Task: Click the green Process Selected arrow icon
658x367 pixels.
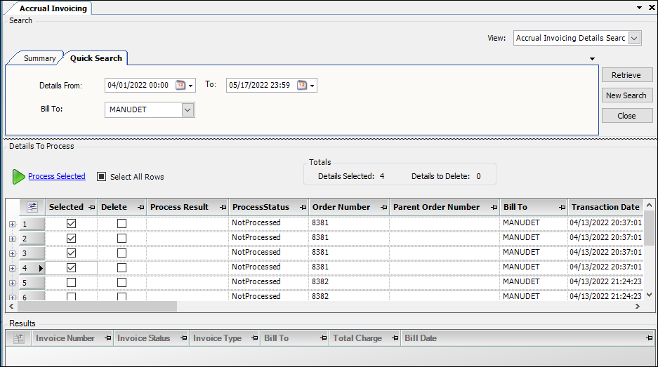Action: coord(18,177)
